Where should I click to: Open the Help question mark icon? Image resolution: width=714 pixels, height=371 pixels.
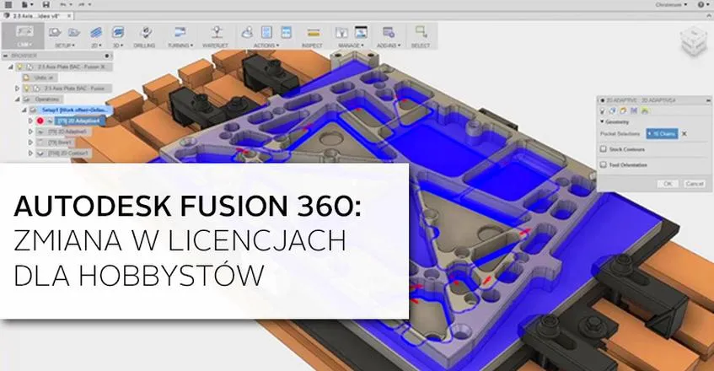(701, 4)
